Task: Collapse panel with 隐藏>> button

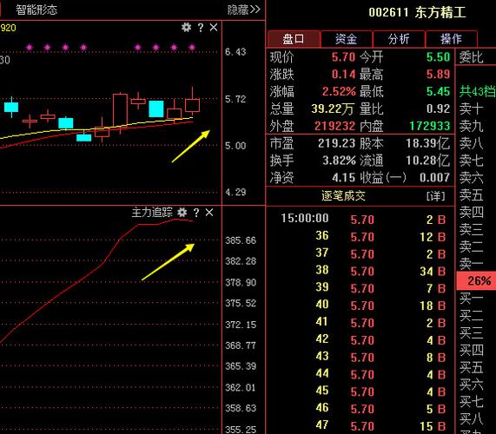Action: point(243,10)
